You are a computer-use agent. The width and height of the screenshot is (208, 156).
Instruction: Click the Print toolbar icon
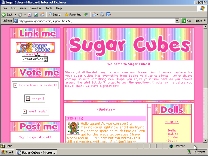102,14
